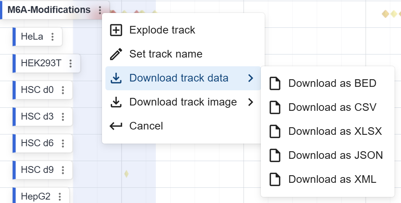
Task: Open HSC d3 track options menu
Action: point(63,117)
